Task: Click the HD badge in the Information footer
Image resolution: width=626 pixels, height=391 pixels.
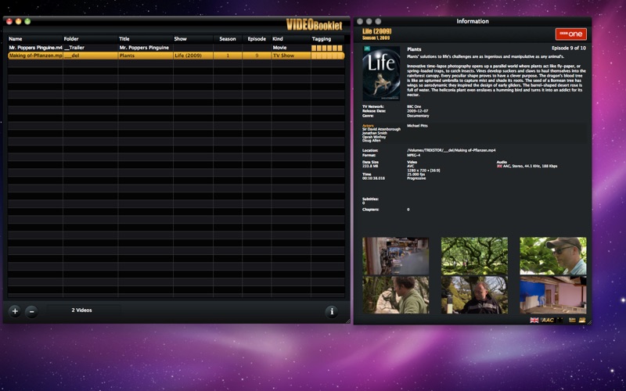Action: point(582,320)
